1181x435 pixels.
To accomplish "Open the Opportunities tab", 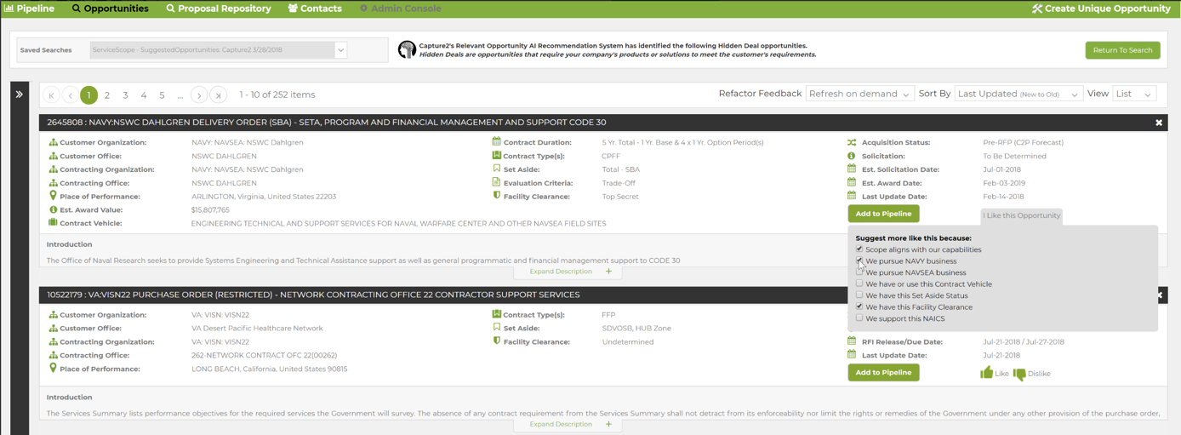I will click(110, 9).
